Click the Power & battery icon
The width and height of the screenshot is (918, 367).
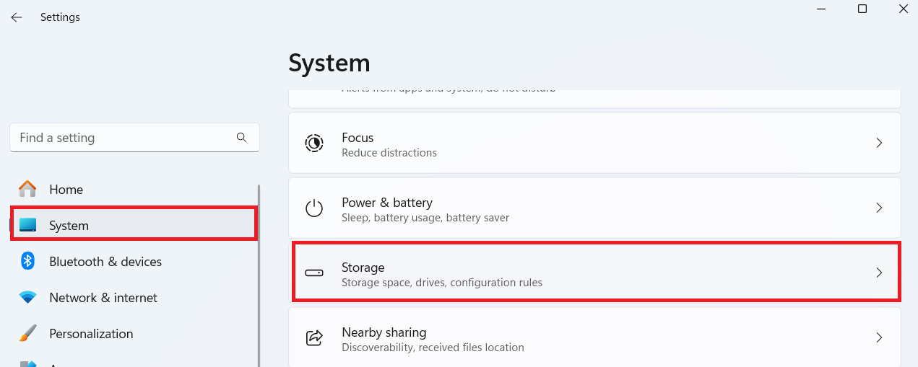pyautogui.click(x=314, y=208)
